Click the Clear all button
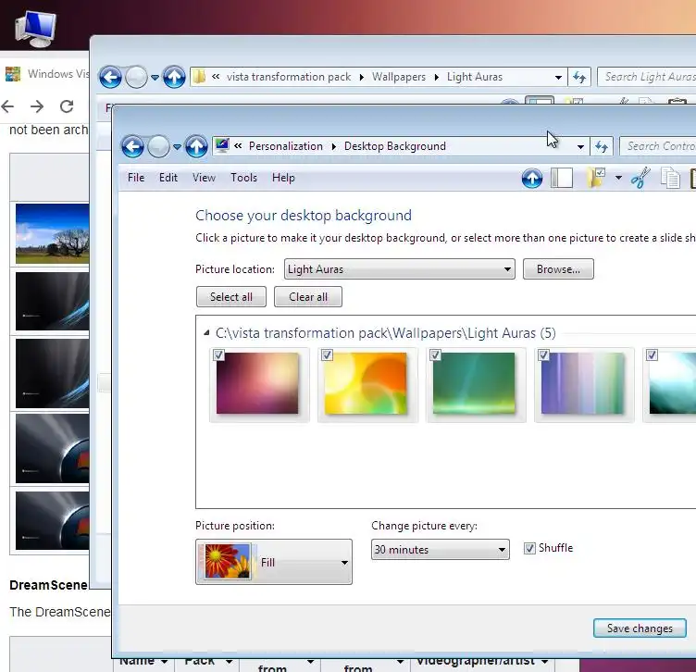 pos(307,296)
